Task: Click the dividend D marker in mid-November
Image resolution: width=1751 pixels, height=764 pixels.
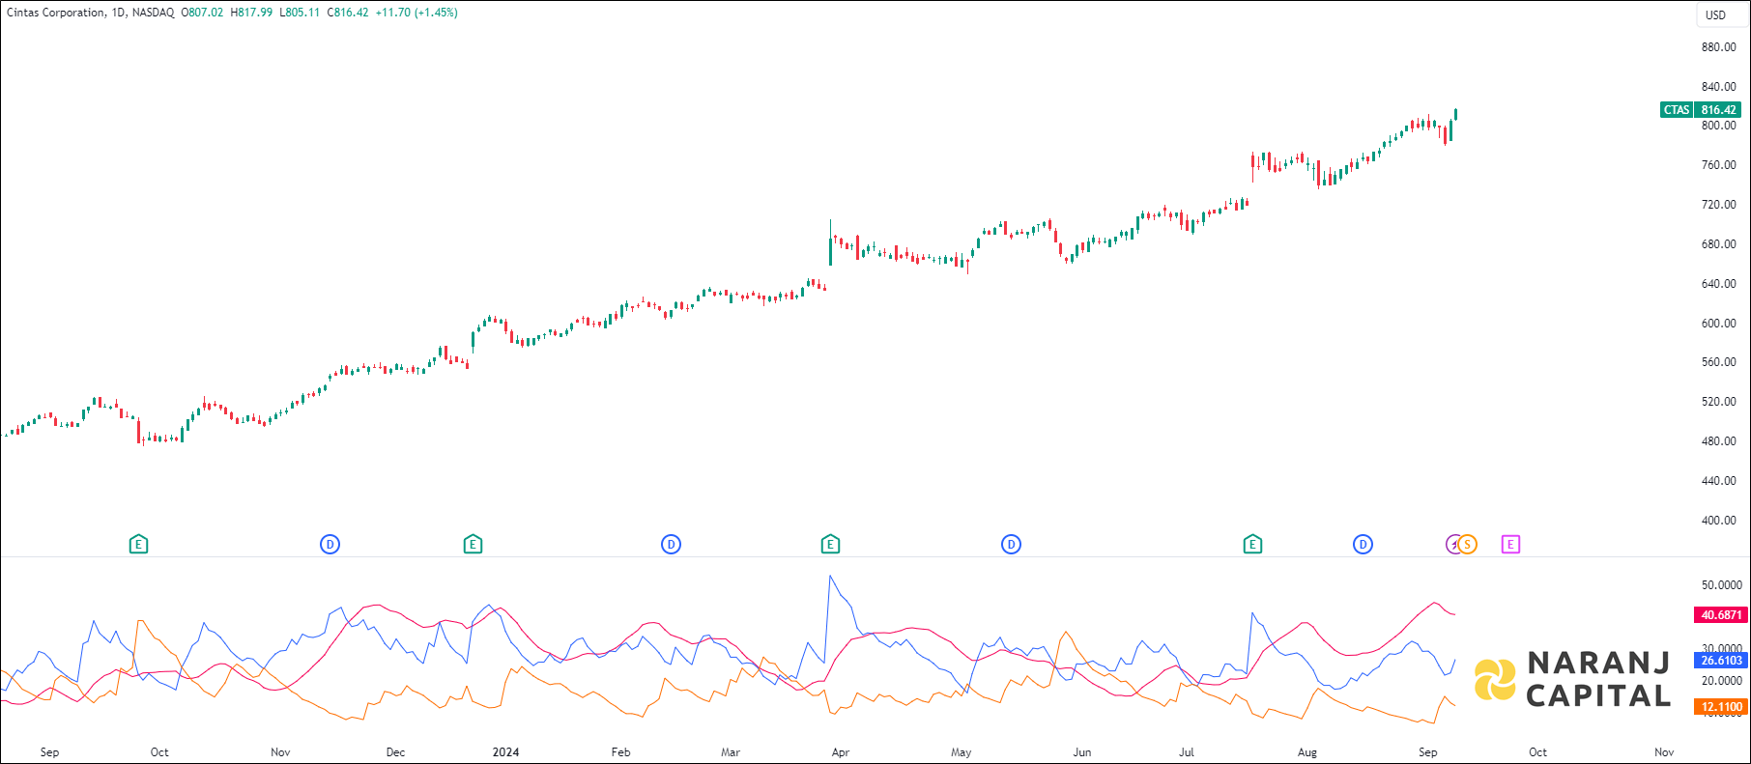Action: coord(330,545)
